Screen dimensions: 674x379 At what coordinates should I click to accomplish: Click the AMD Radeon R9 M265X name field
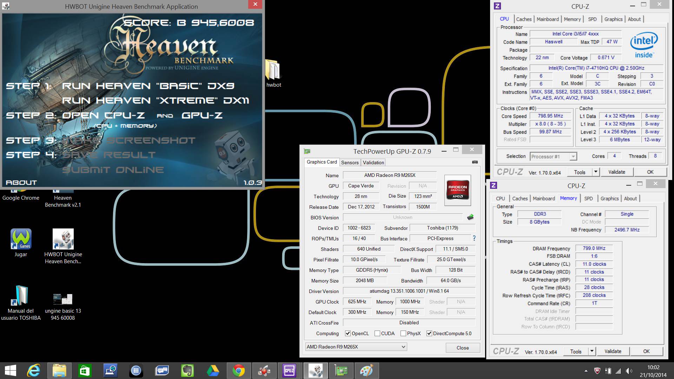[x=390, y=175]
